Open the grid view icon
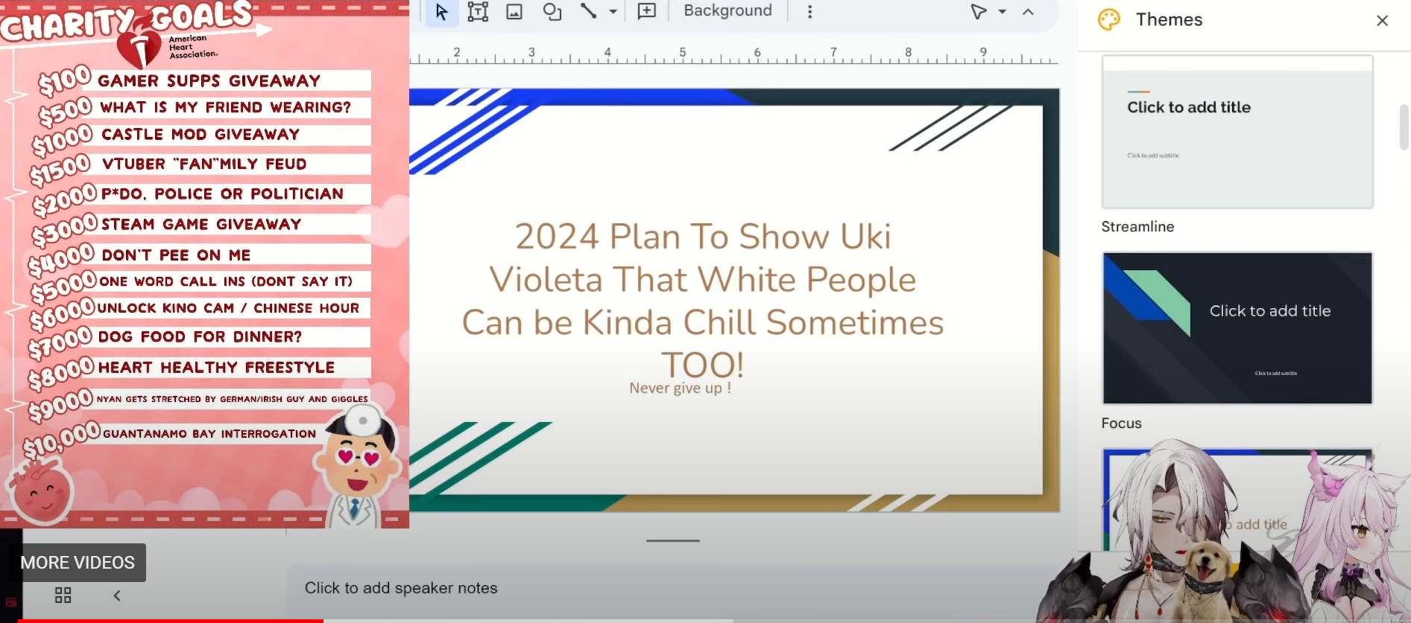The height and width of the screenshot is (623, 1411). (x=63, y=595)
